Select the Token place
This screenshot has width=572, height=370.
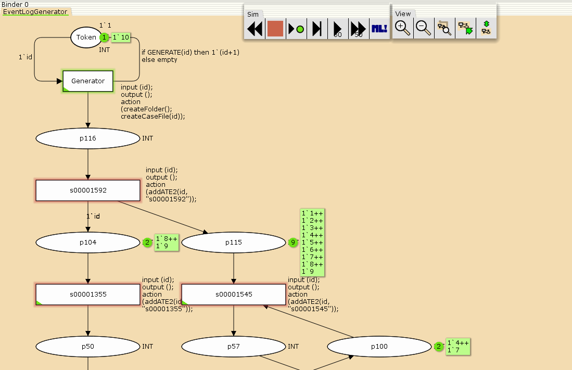pos(86,37)
